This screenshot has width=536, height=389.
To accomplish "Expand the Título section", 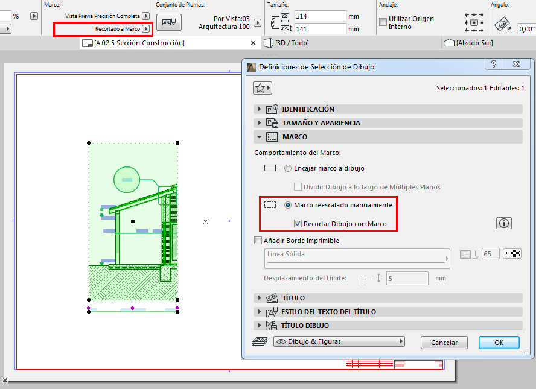I will pos(259,298).
